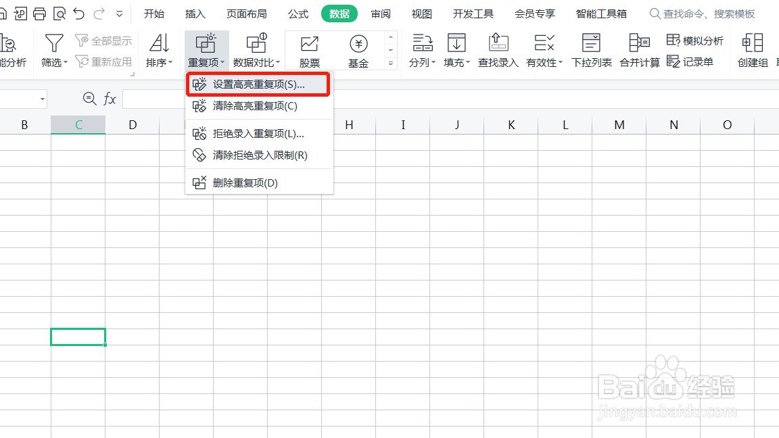Viewport: 779px width, 438px height.
Task: Open the 视图 tab
Action: [422, 14]
